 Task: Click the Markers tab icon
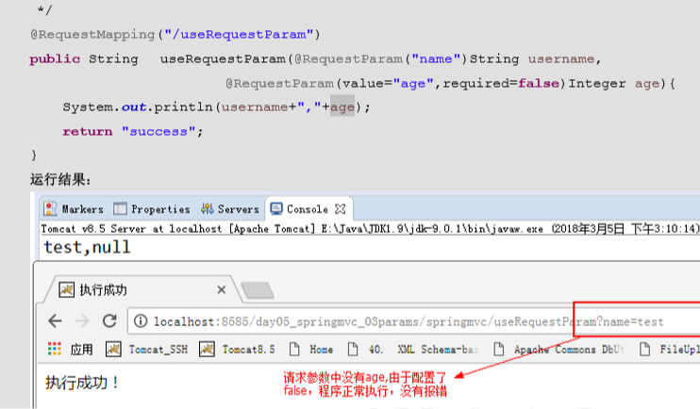click(50, 208)
